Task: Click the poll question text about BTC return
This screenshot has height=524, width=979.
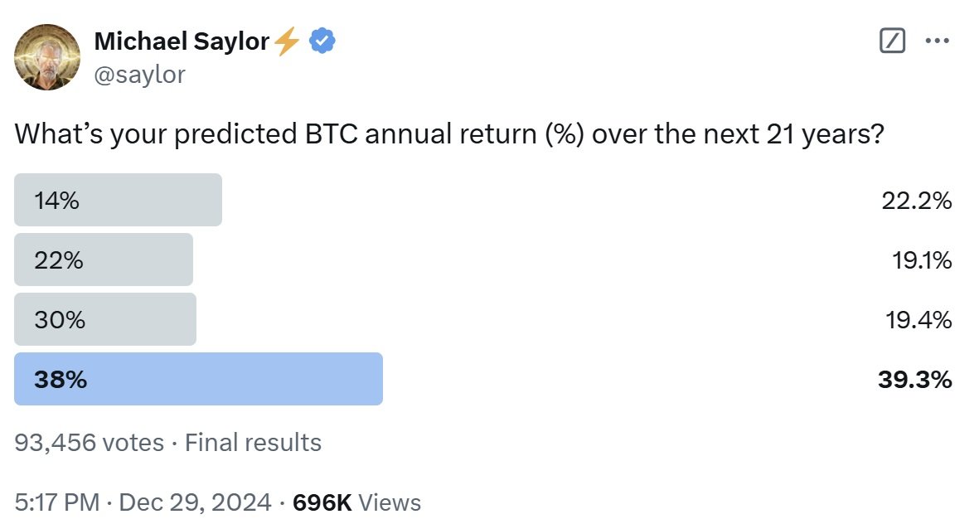Action: [x=448, y=133]
